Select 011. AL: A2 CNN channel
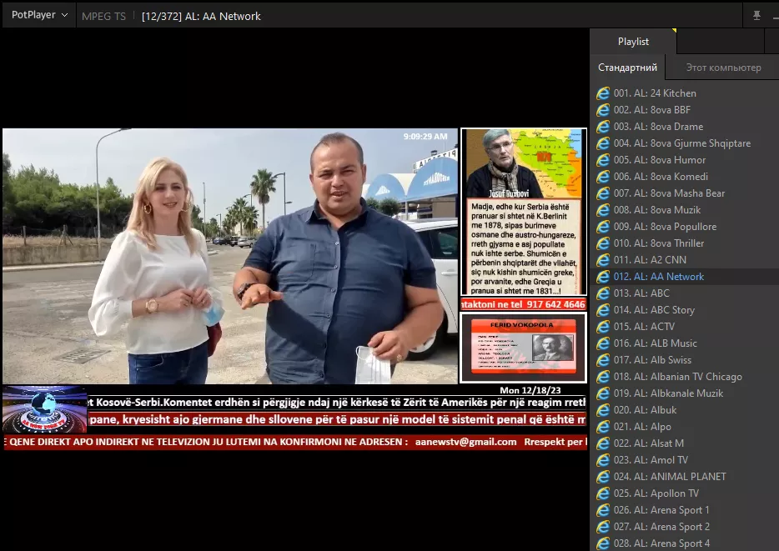779x551 pixels. point(686,260)
